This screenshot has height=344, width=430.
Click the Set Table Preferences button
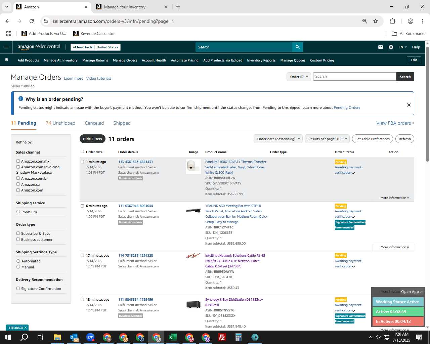pyautogui.click(x=373, y=139)
